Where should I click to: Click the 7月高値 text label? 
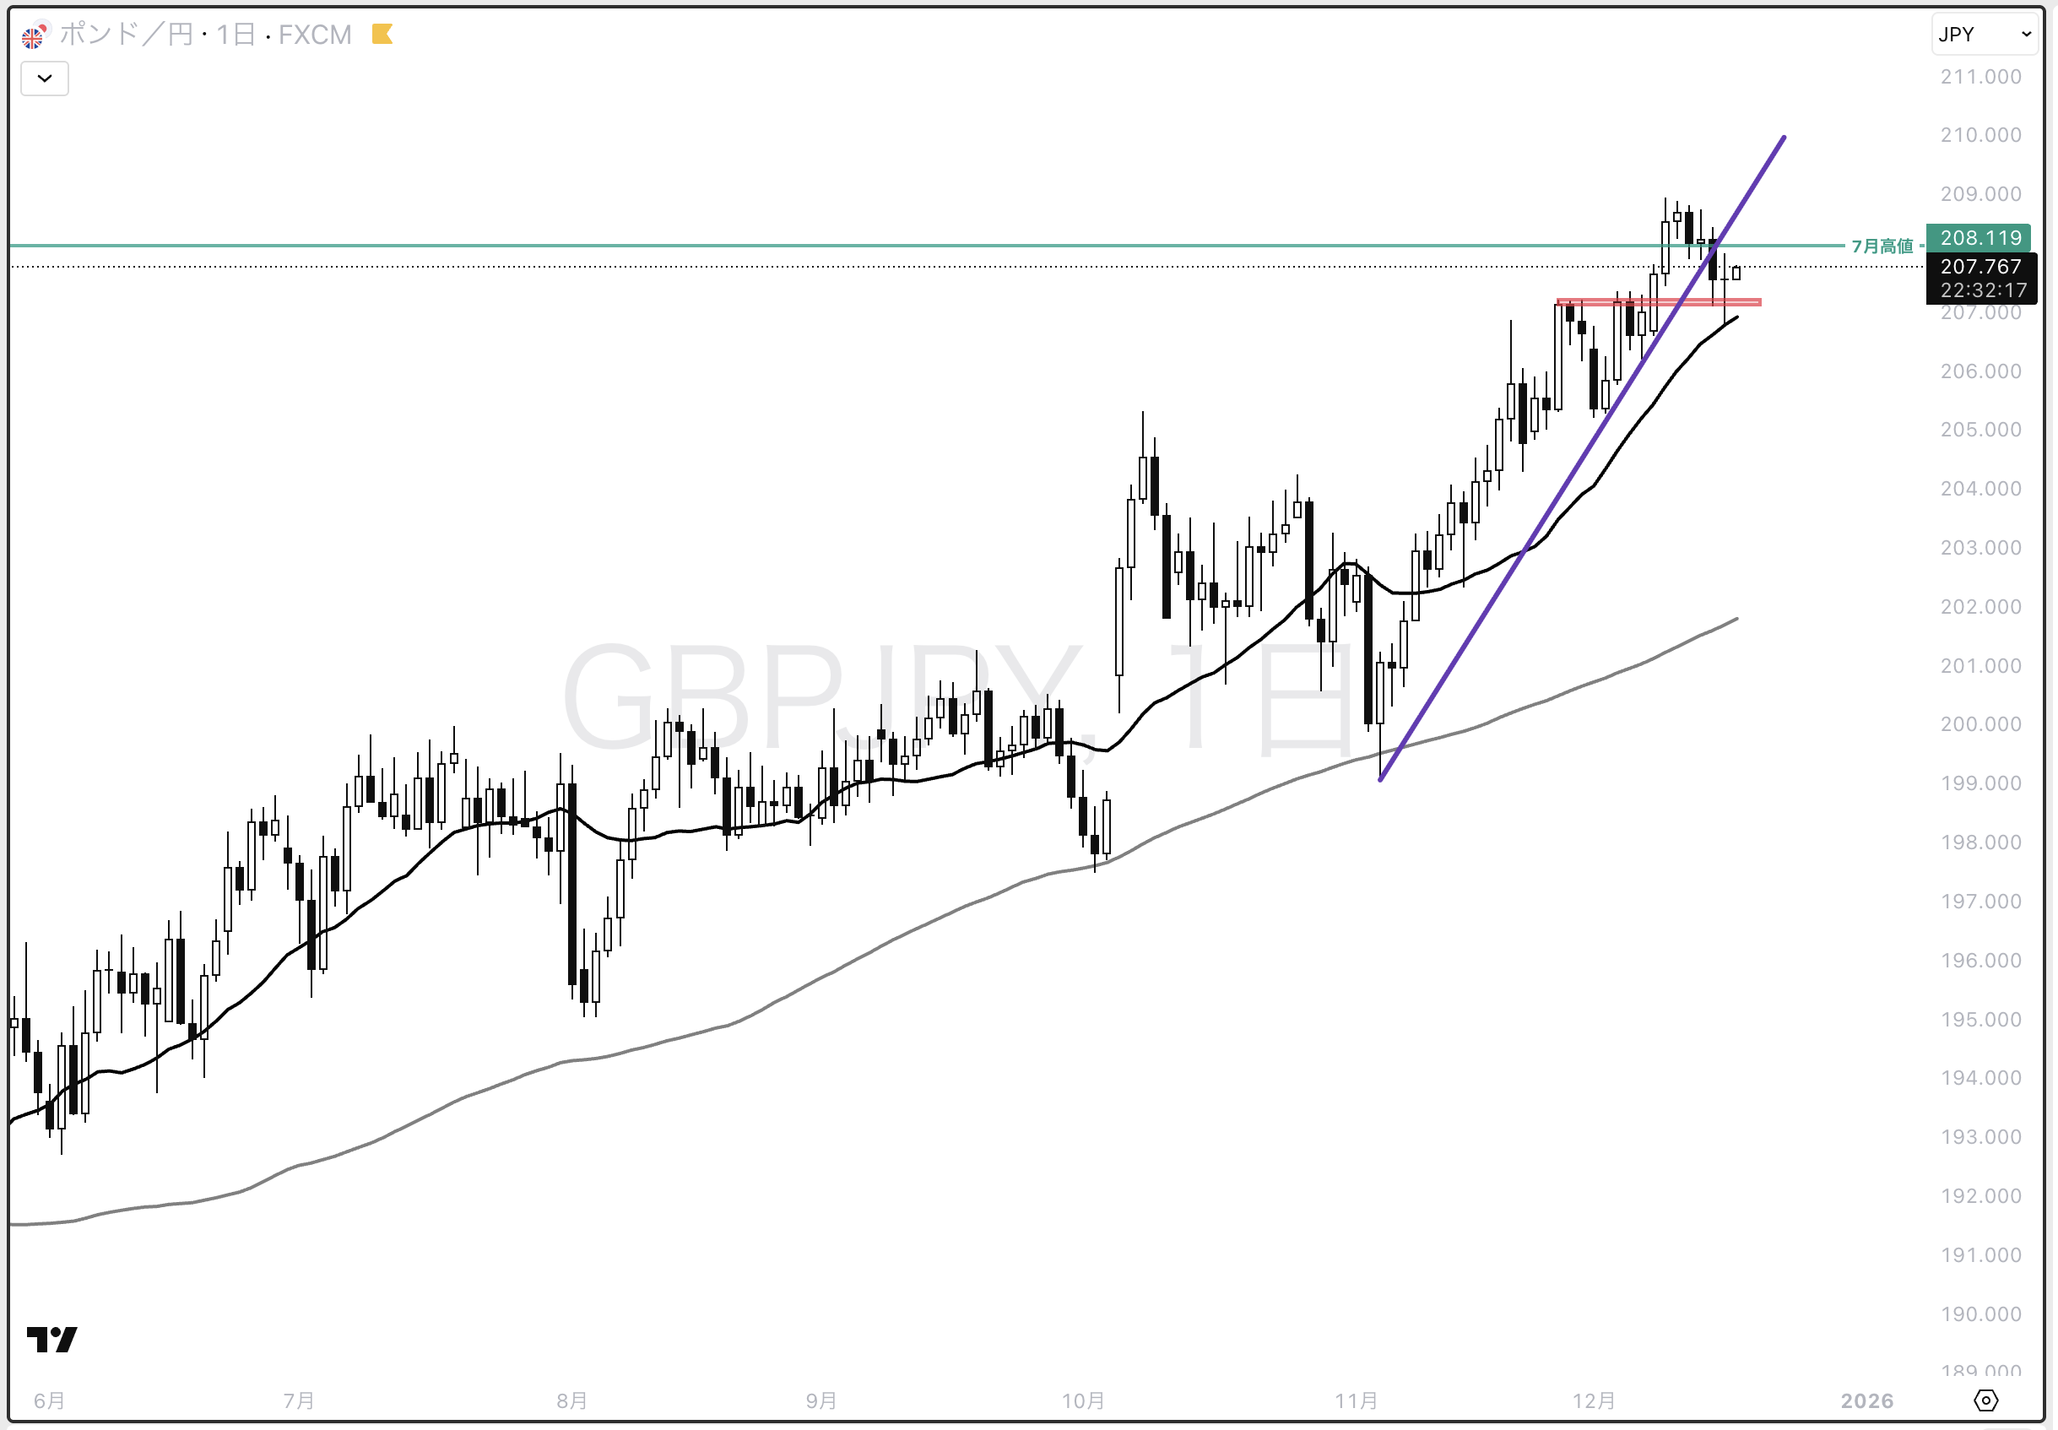click(1882, 246)
